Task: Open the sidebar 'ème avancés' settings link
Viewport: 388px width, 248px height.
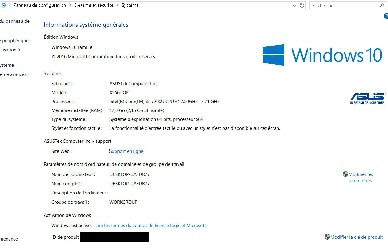Action: [13, 74]
